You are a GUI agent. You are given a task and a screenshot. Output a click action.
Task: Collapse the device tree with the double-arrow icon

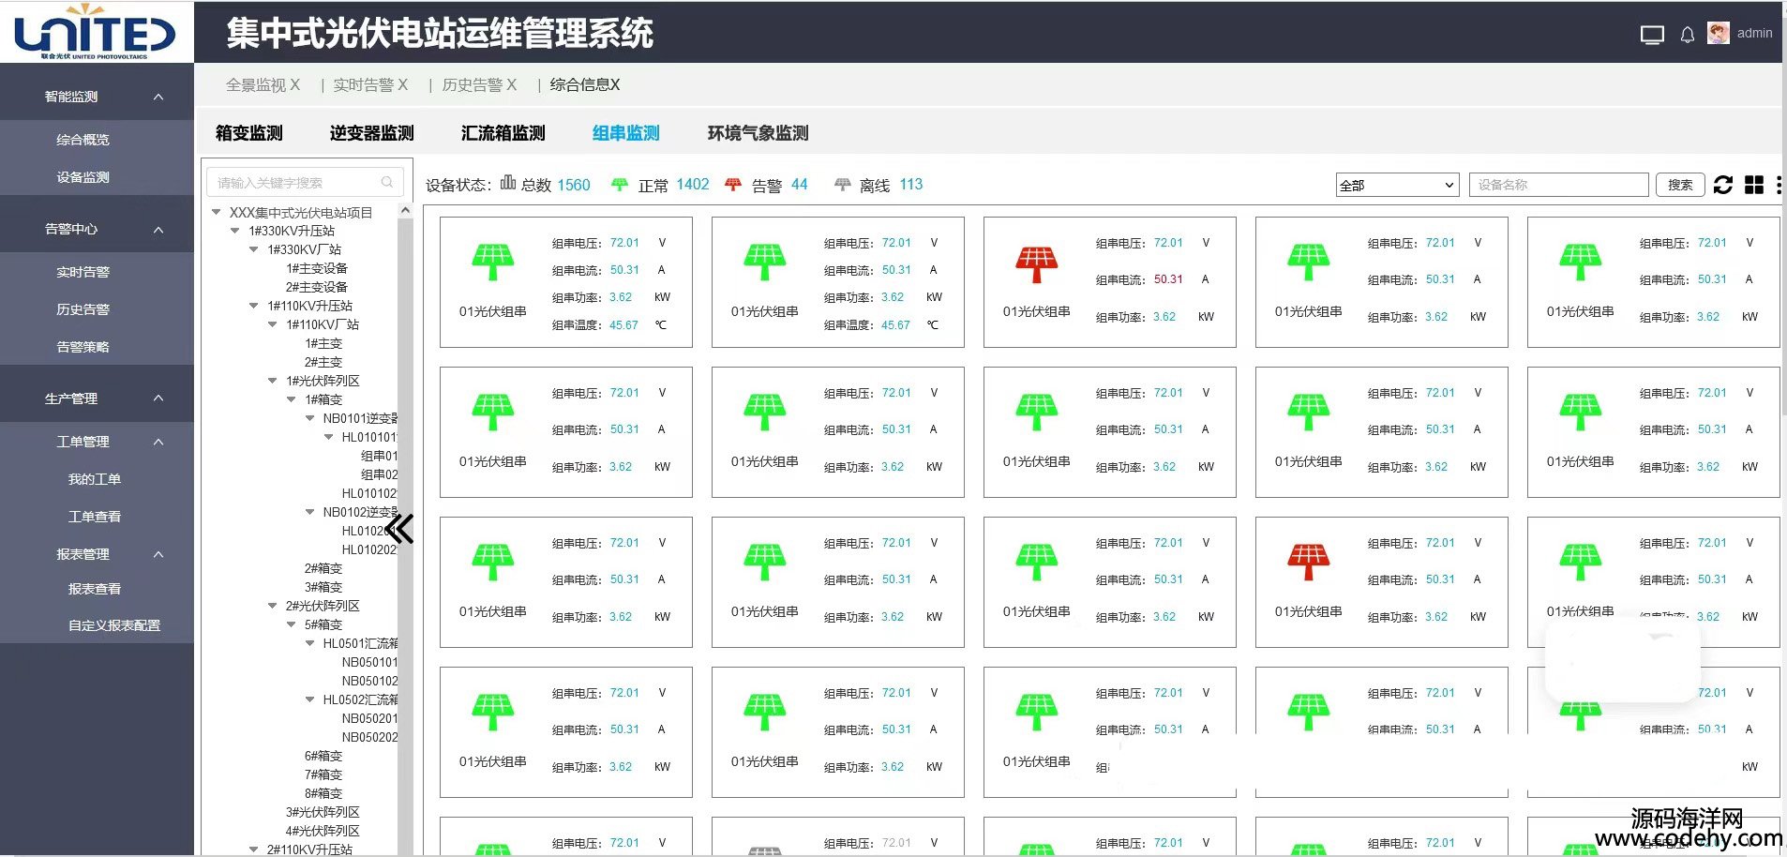(x=399, y=529)
